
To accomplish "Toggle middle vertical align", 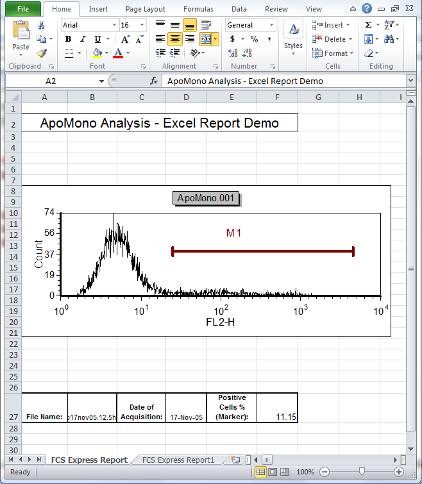I will (x=175, y=25).
